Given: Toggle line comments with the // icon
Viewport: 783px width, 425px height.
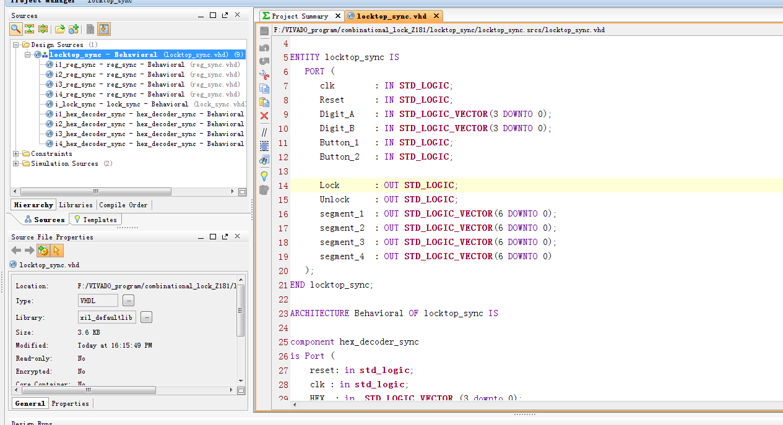Looking at the screenshot, I should [264, 132].
